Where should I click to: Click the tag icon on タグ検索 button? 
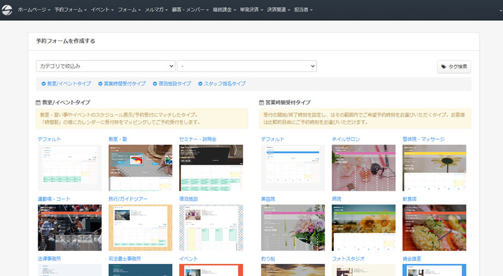click(x=444, y=67)
